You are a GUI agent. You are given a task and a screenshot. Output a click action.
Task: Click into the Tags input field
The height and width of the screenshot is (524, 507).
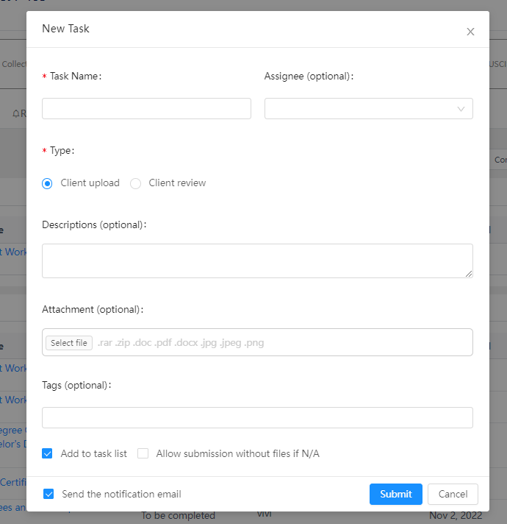pos(256,417)
